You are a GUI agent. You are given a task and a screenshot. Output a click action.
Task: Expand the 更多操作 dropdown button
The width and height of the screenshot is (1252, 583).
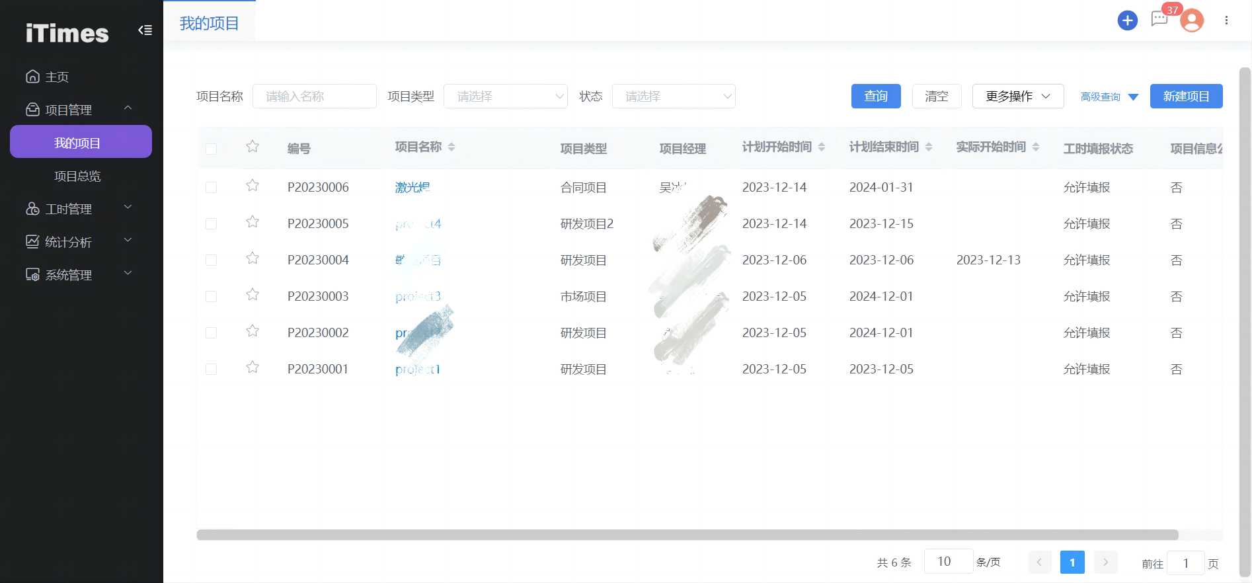(1017, 97)
